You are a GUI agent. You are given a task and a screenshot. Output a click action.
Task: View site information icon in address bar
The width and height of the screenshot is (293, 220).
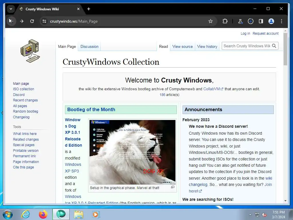(44, 21)
